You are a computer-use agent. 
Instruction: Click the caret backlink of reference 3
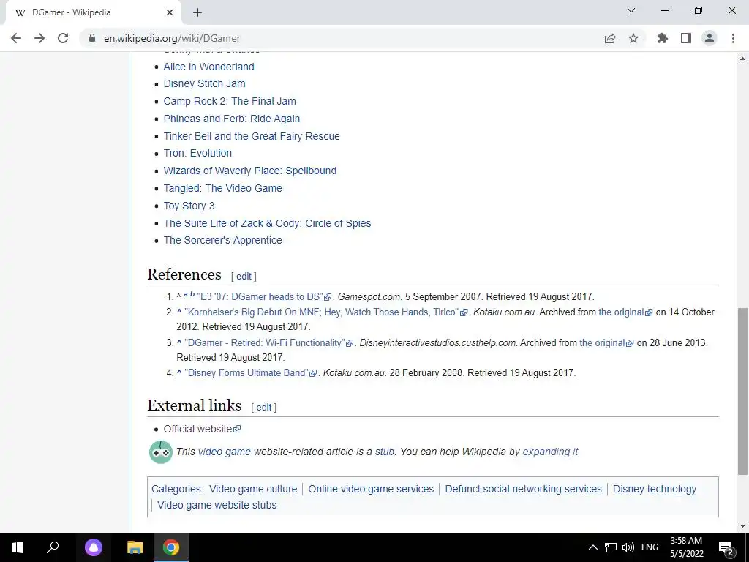[179, 342]
